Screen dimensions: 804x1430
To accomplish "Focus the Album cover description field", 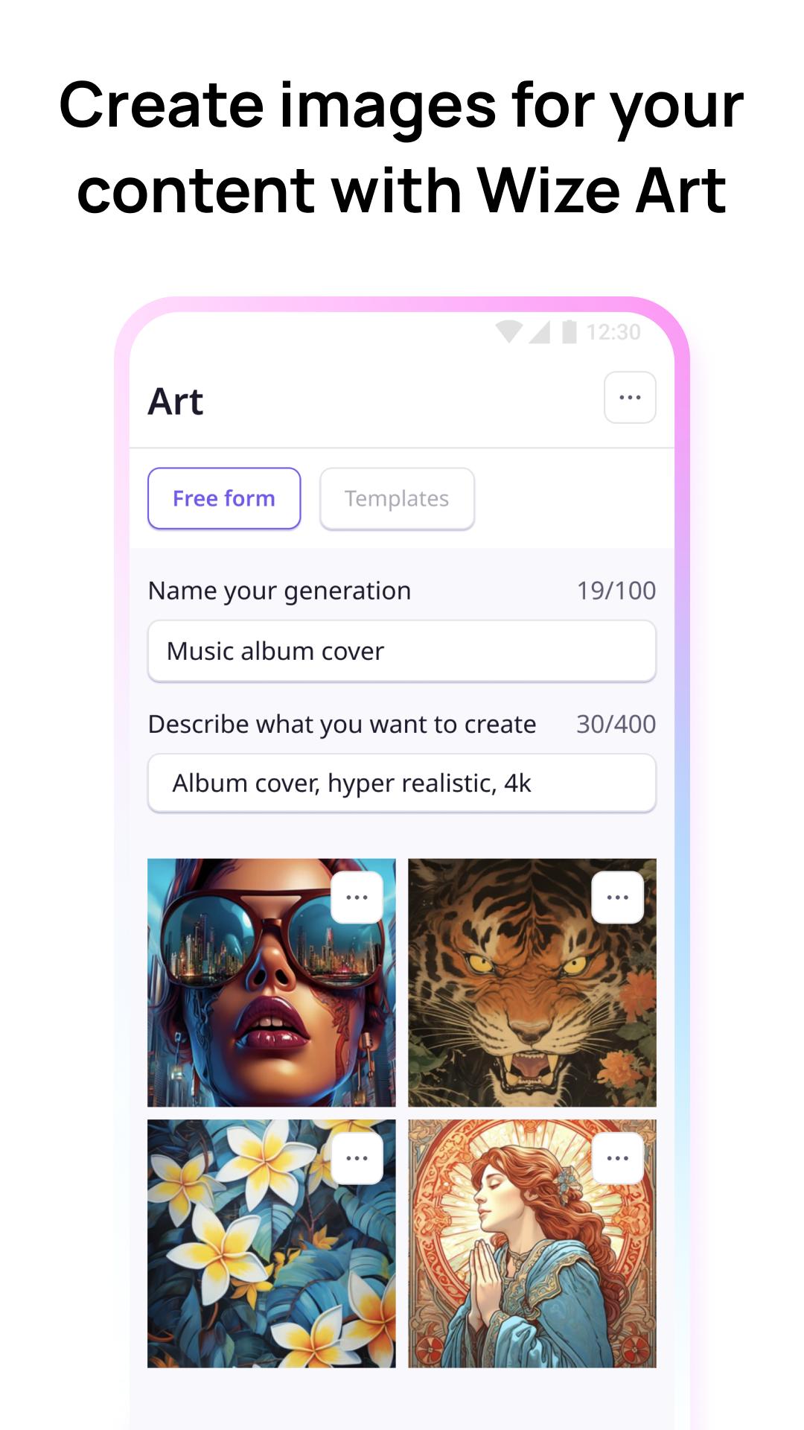I will click(x=402, y=783).
